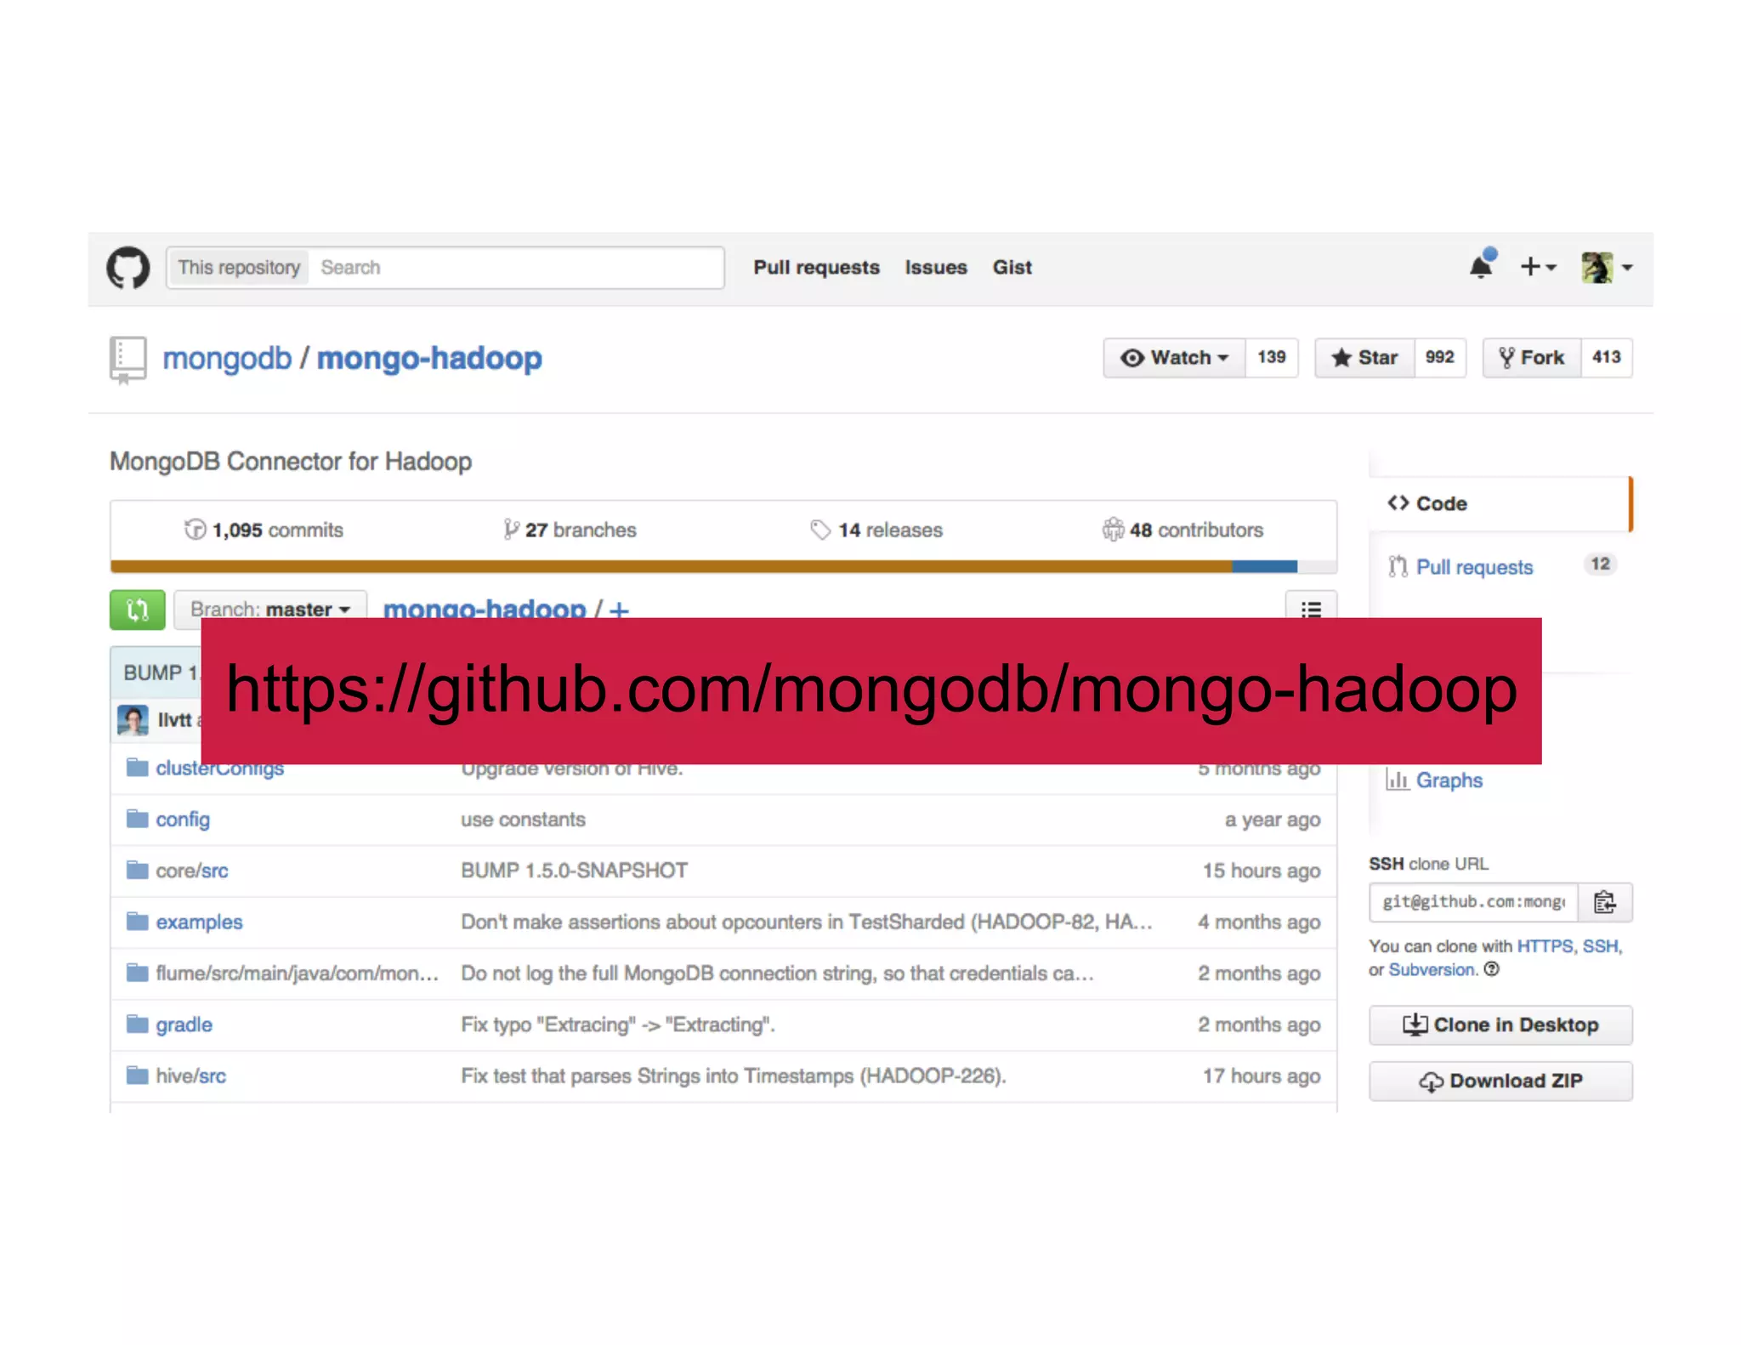Click llvtt committer avatar
The height and width of the screenshot is (1345, 1741).
tap(133, 720)
